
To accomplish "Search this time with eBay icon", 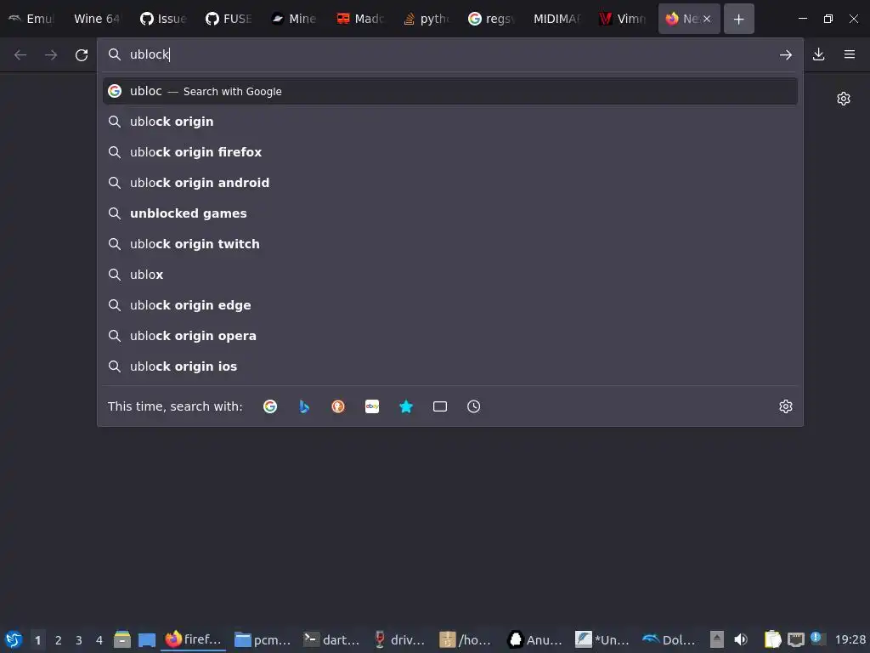I will tap(372, 406).
